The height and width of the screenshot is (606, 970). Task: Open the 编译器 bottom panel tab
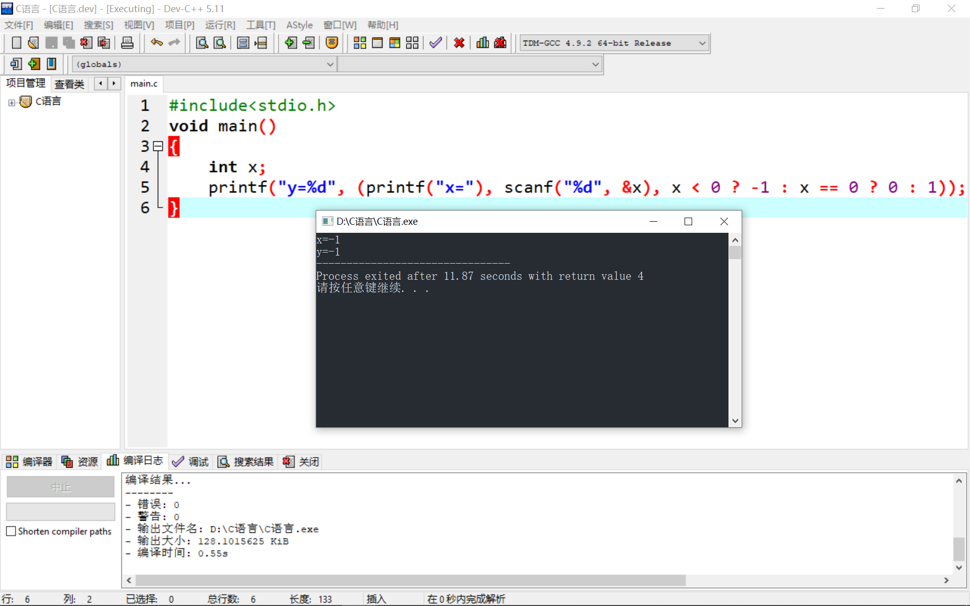tap(29, 462)
